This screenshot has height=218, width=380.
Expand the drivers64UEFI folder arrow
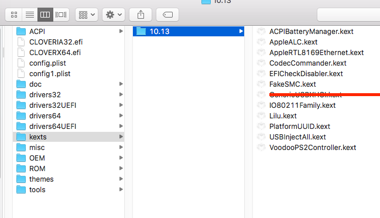[x=121, y=126]
